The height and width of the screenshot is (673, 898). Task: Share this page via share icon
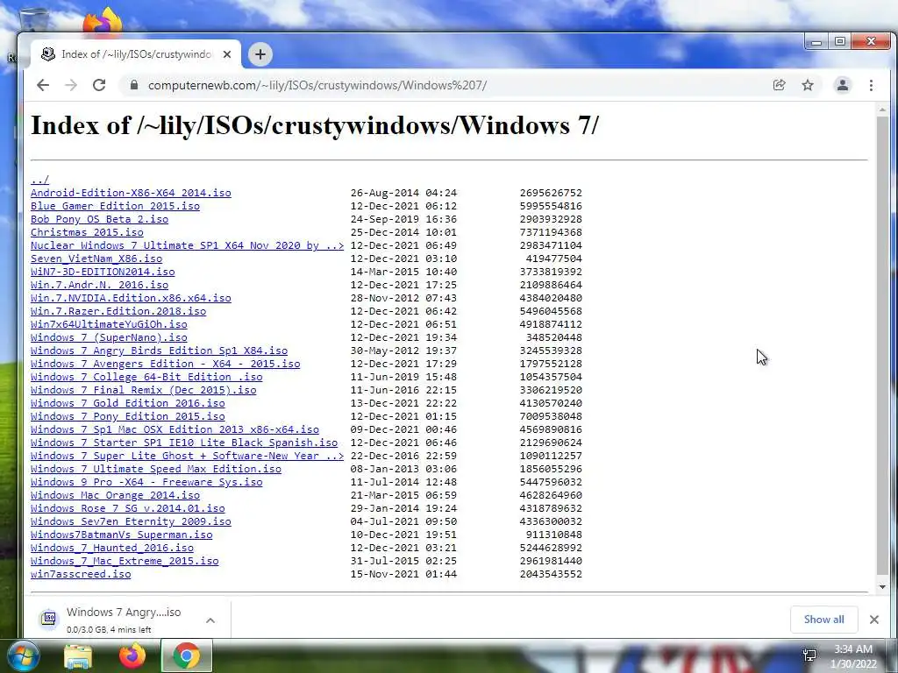click(779, 85)
